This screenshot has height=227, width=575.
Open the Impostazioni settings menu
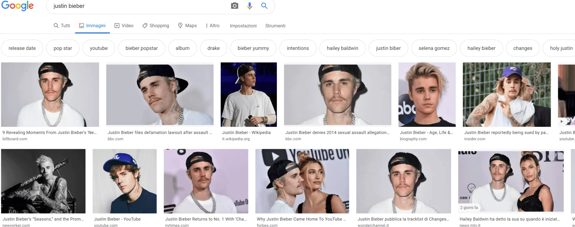pyautogui.click(x=243, y=26)
